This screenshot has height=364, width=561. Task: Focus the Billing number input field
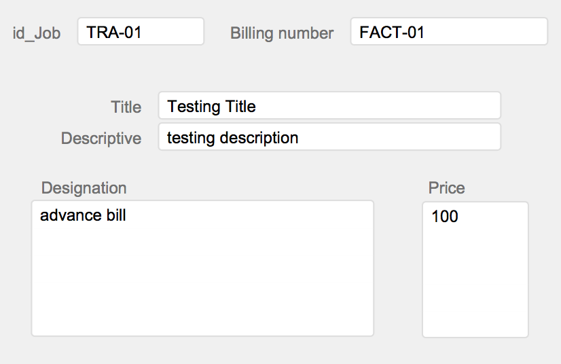(449, 31)
